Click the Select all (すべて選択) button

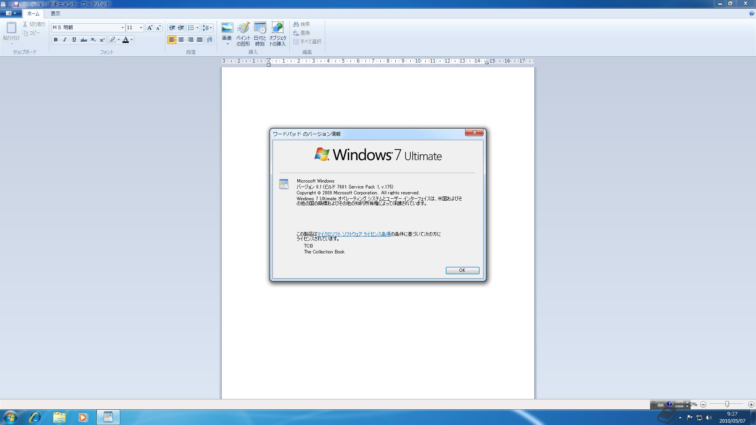click(307, 42)
